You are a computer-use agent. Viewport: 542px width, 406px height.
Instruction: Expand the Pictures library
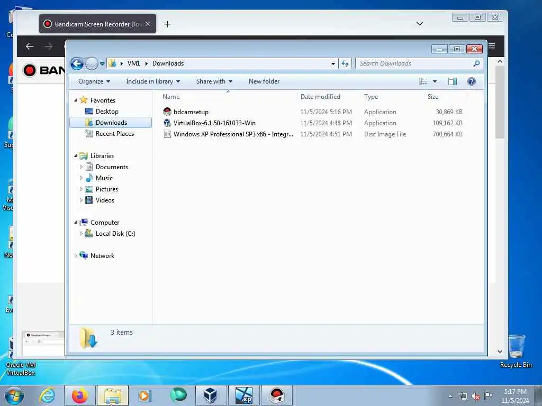(x=81, y=189)
